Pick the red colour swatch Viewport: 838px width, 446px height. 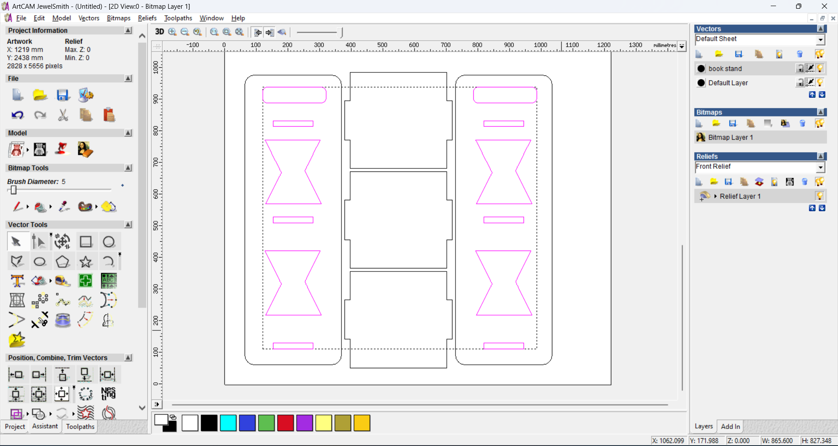point(286,423)
